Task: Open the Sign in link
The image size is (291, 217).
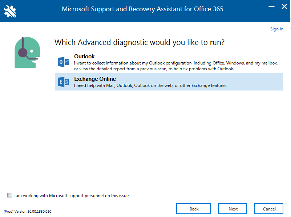Action: 276,29
